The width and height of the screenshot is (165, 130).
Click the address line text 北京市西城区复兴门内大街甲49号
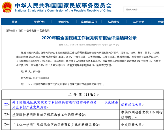[x=51, y=84]
